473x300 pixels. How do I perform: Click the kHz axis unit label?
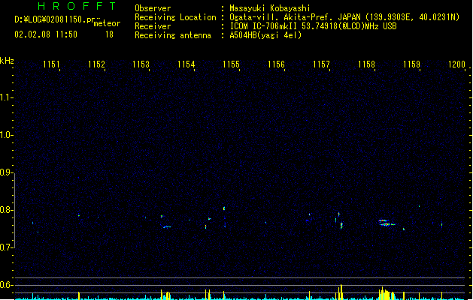coord(7,61)
